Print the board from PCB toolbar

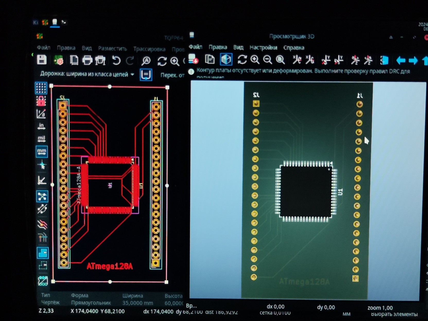pos(87,60)
